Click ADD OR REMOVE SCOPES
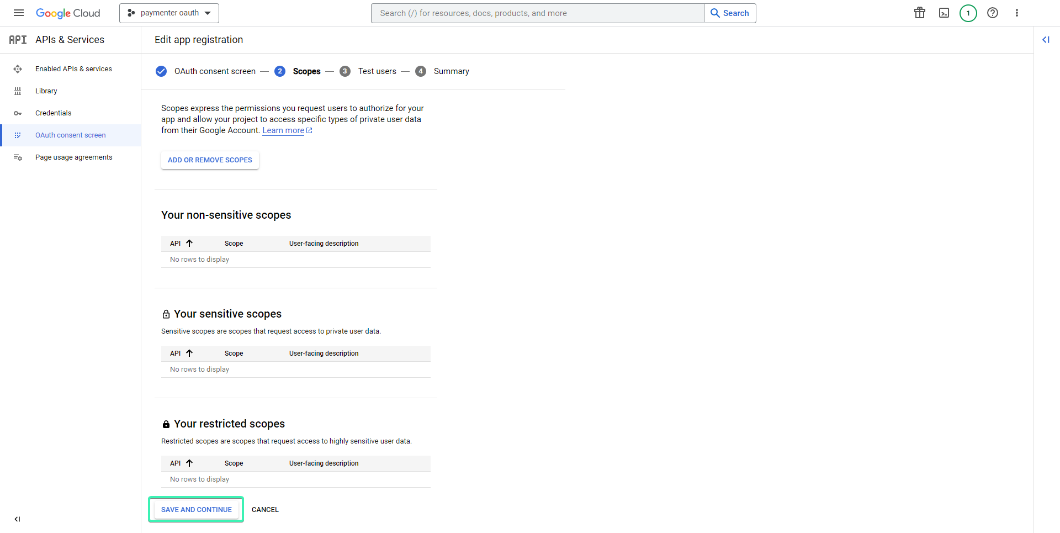The height and width of the screenshot is (533, 1060). [x=209, y=160]
